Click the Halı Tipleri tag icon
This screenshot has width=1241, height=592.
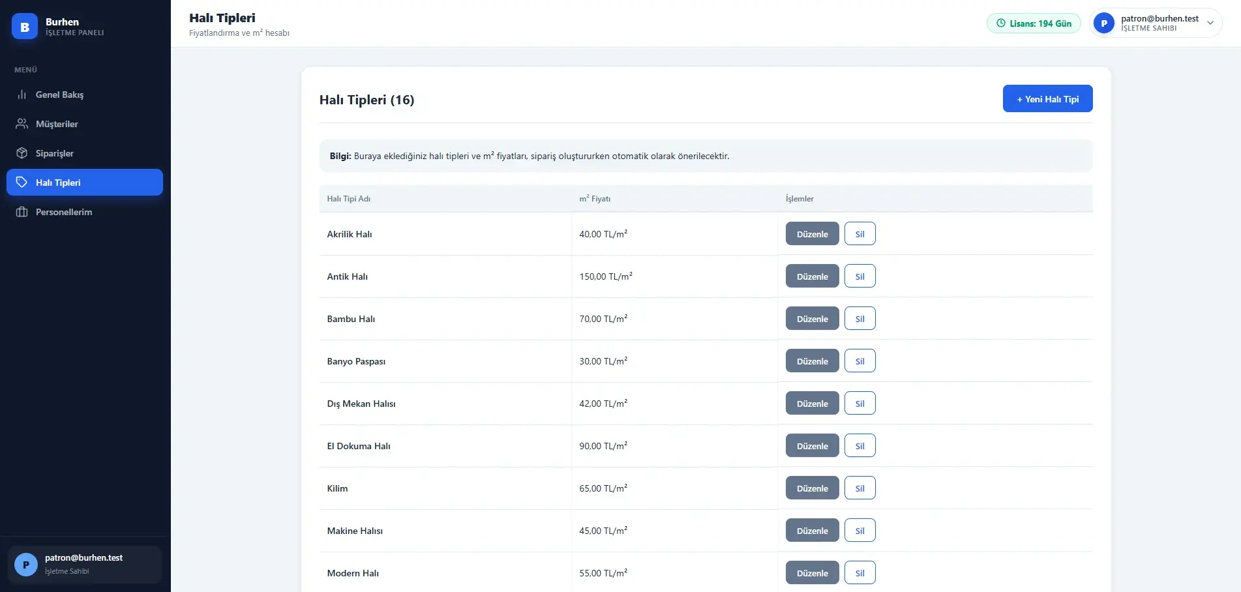pos(22,183)
